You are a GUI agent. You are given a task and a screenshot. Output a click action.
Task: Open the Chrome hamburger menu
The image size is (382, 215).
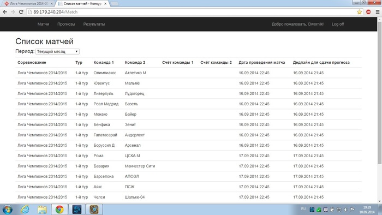(x=378, y=12)
